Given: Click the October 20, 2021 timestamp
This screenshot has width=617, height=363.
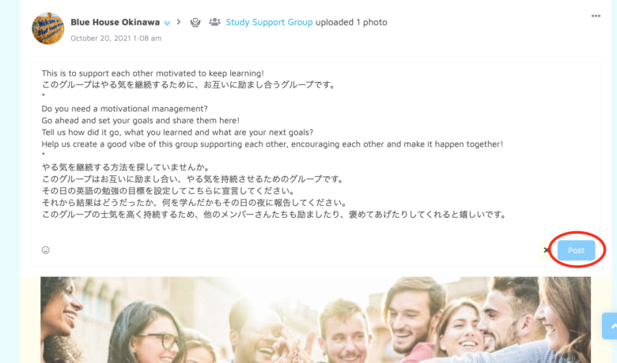Looking at the screenshot, I should pyautogui.click(x=116, y=38).
